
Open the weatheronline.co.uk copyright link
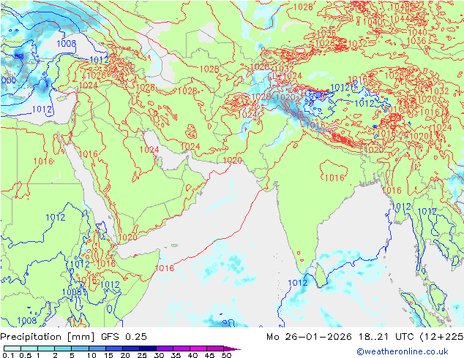click(403, 351)
